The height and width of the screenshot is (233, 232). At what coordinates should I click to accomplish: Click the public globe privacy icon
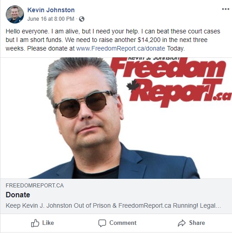tap(82, 19)
